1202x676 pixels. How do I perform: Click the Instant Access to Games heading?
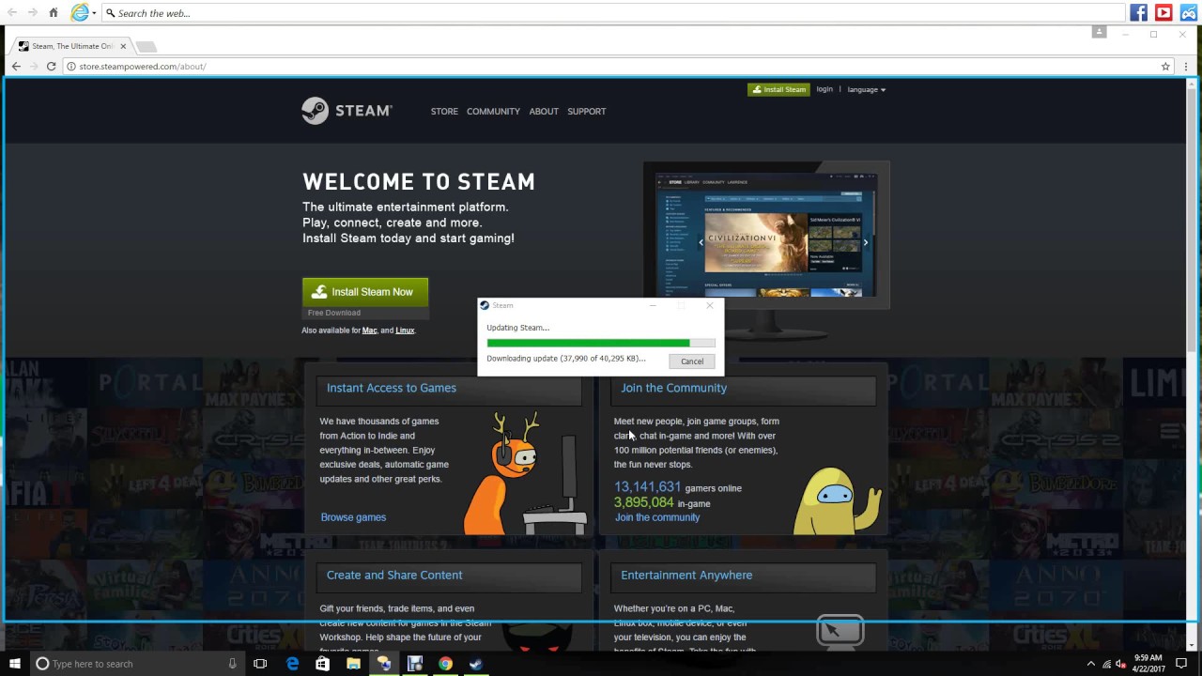[x=392, y=388]
